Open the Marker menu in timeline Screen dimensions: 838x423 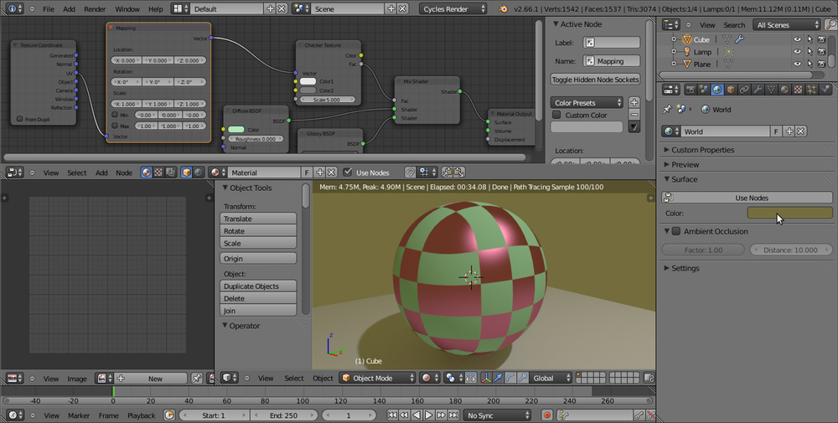click(x=79, y=415)
